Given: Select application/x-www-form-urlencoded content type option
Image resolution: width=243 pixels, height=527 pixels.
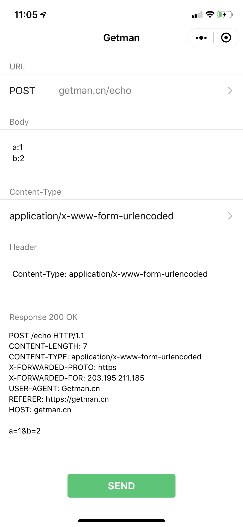Looking at the screenshot, I should (x=92, y=216).
